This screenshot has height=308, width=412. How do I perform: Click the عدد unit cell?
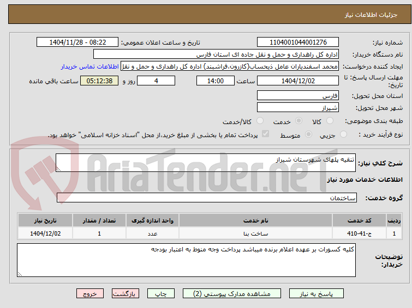(x=152, y=233)
